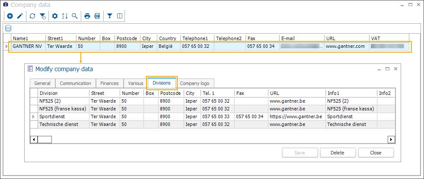Click the add new record plus icon
Viewport: 424px width, 179px height.
tap(10, 16)
